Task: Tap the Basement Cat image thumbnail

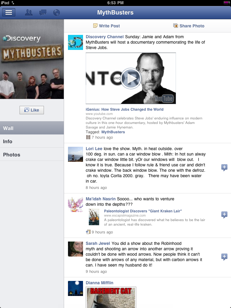Action: (x=111, y=297)
